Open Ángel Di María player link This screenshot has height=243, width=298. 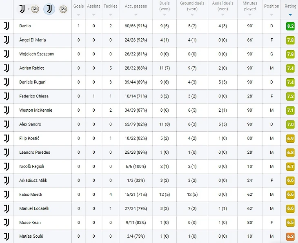(x=33, y=40)
